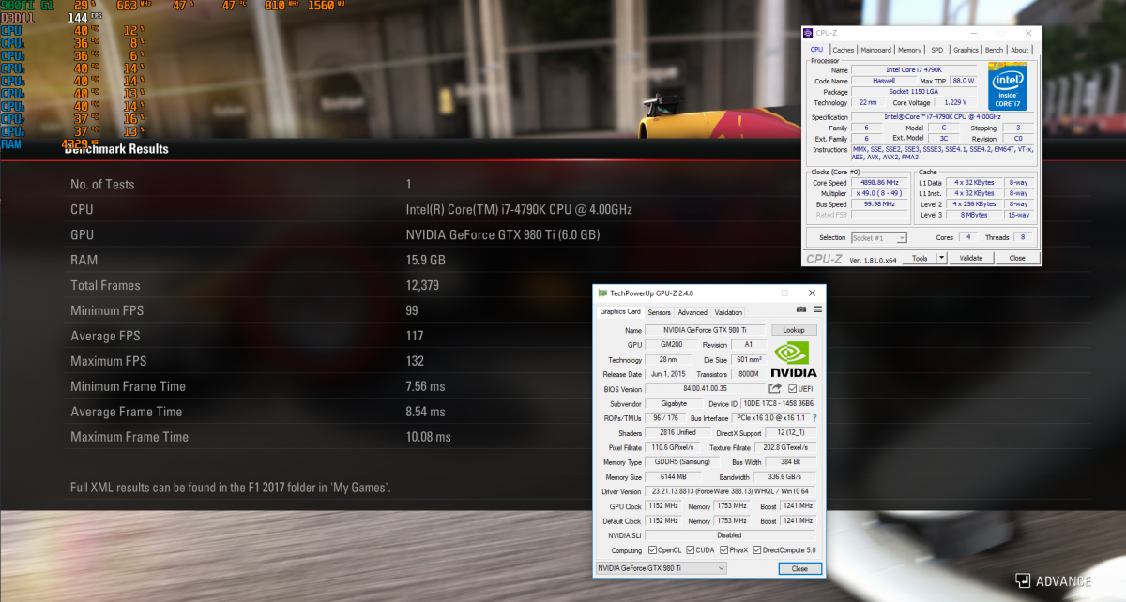Click the Maximum FPS value 132
Screen dimensions: 1126x602
[x=415, y=361]
